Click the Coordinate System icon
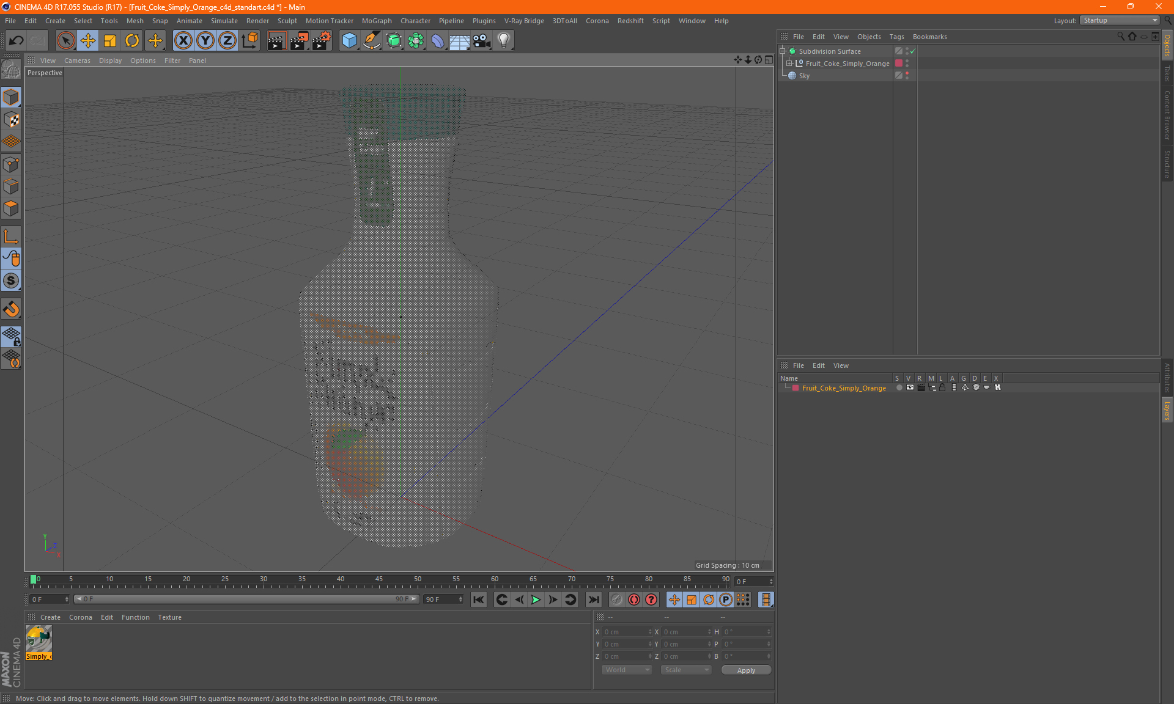Image resolution: width=1174 pixels, height=704 pixels. pyautogui.click(x=250, y=41)
